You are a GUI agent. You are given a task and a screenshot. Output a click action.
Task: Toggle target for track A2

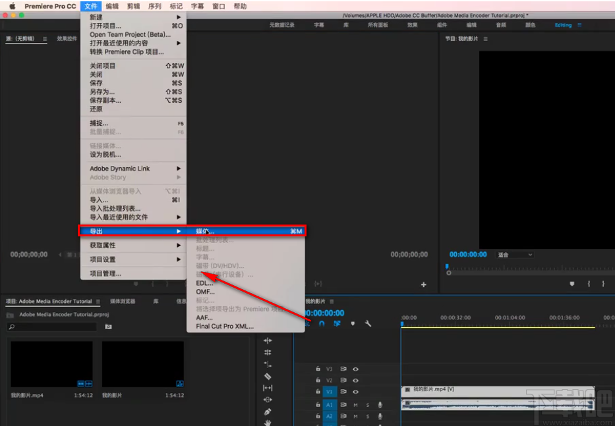330,416
